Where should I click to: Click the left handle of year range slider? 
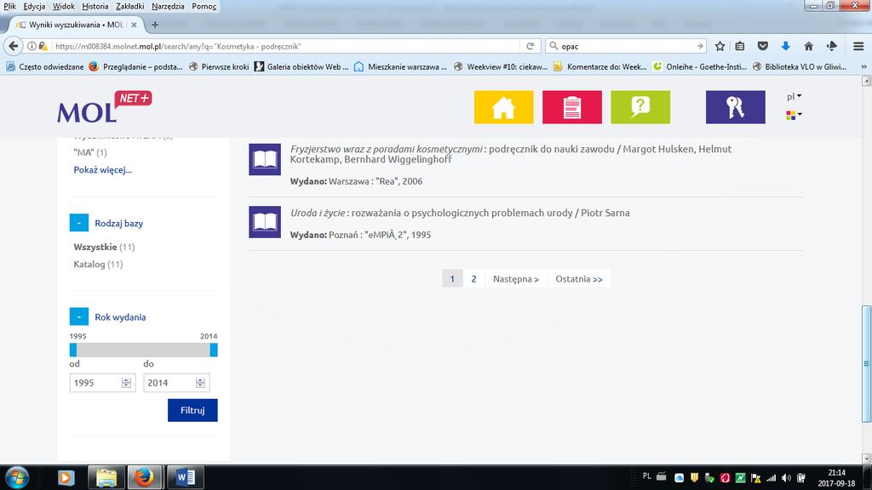(x=73, y=350)
